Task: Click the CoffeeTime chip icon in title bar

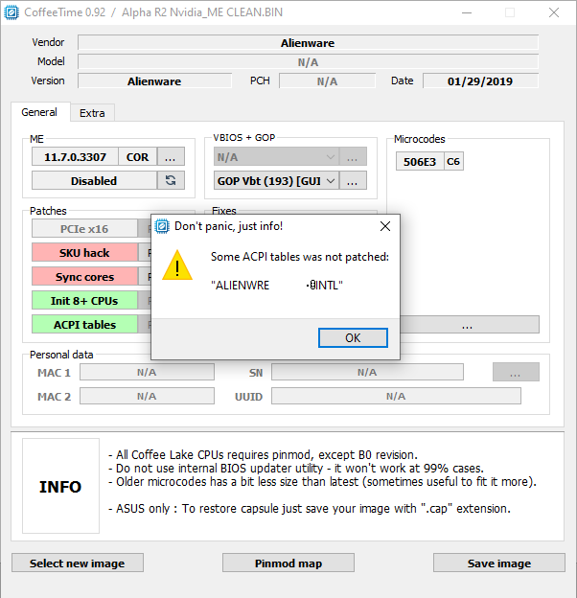Action: pos(12,12)
